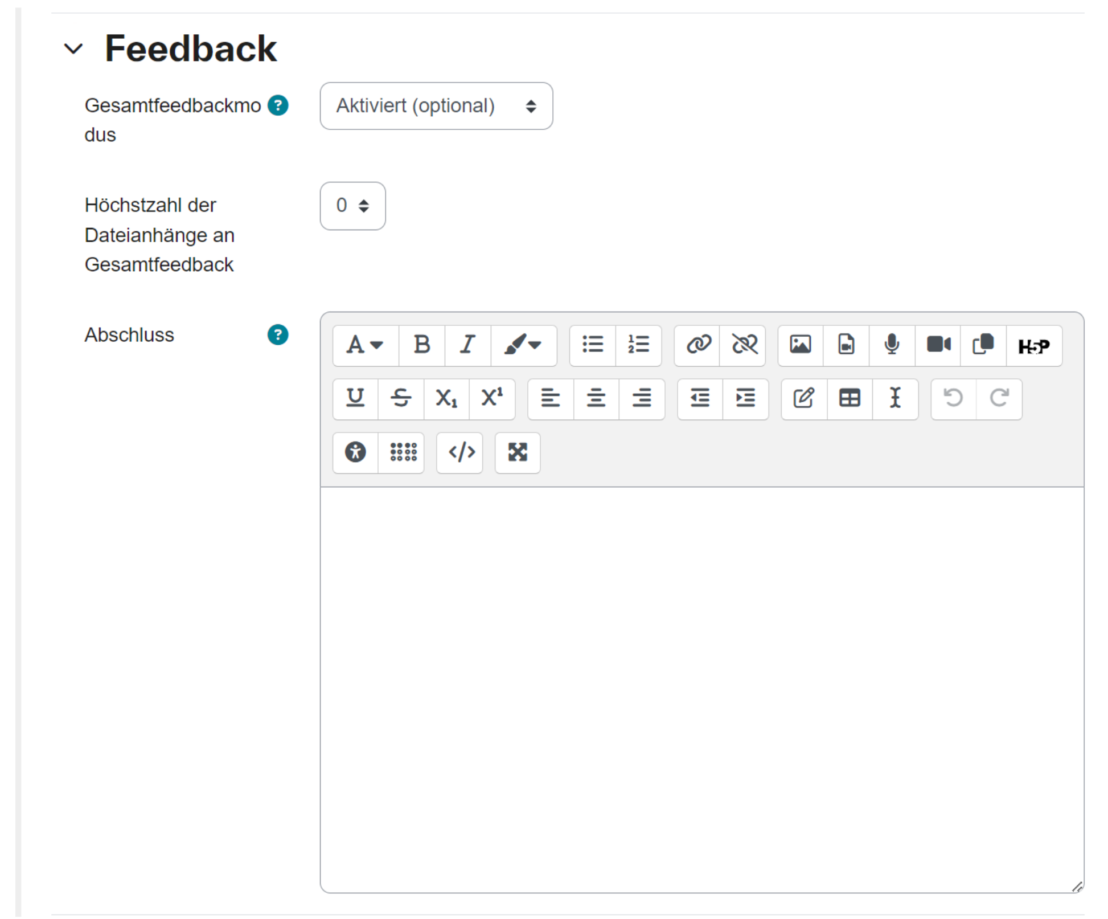Collapse the Feedback section
The width and height of the screenshot is (1108, 919).
click(74, 49)
